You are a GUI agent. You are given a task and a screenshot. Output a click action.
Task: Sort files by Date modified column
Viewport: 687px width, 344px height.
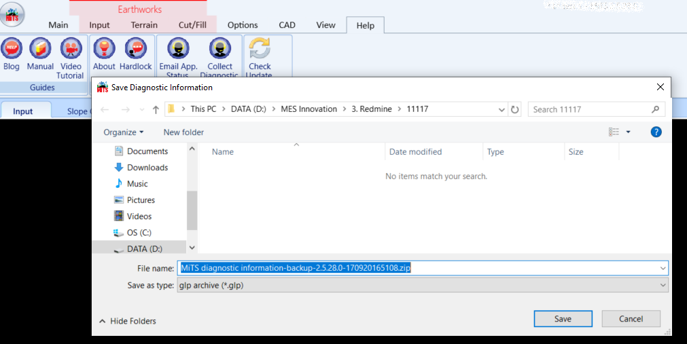[415, 152]
